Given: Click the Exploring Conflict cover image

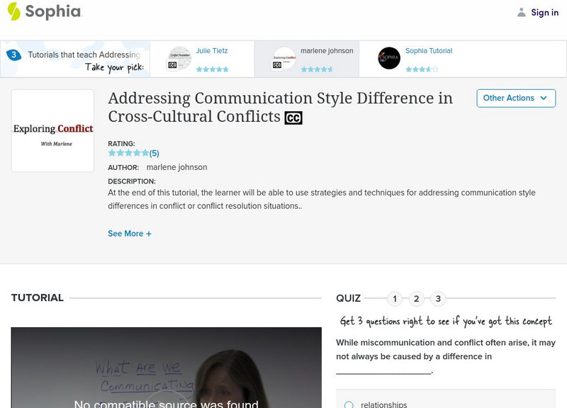Looking at the screenshot, I should coord(52,130).
